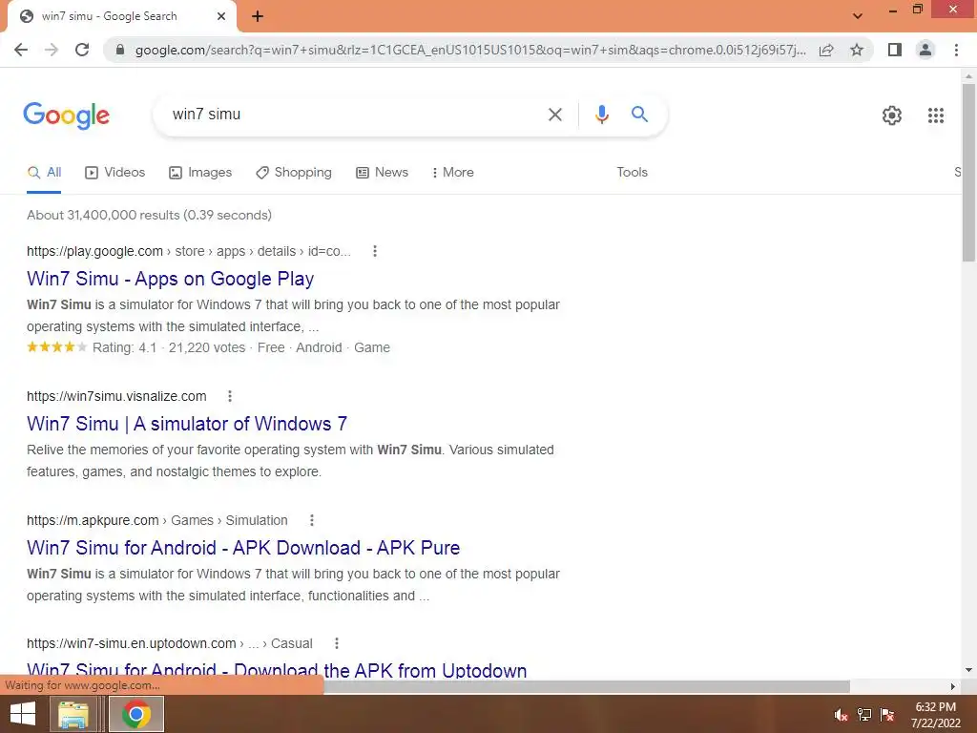Click the m.apkpure.com breadcrumb URL
This screenshot has width=977, height=733.
tap(157, 520)
